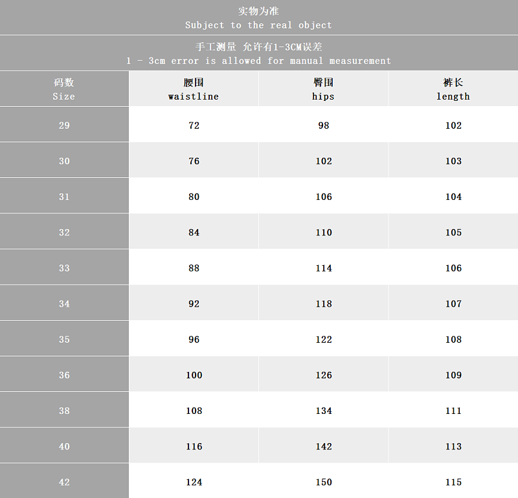This screenshot has width=518, height=498.
Task: Click length value 113 for size 40
Action: [453, 446]
